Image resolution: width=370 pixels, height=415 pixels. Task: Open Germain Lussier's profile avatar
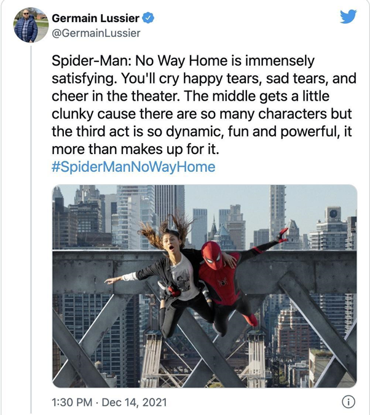[x=31, y=25]
